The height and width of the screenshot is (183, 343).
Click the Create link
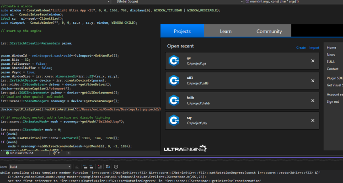pyautogui.click(x=301, y=47)
